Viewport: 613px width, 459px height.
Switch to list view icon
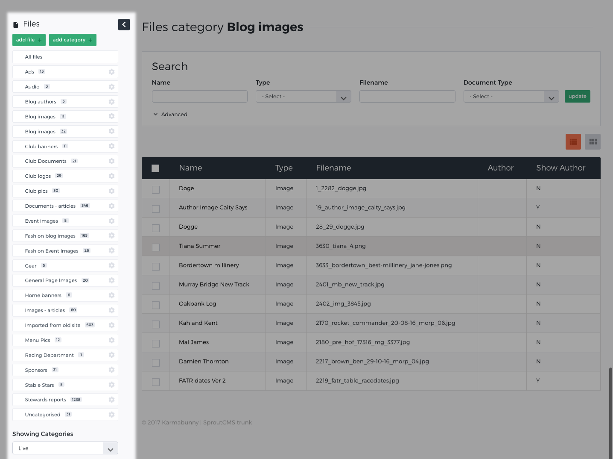pyautogui.click(x=573, y=142)
